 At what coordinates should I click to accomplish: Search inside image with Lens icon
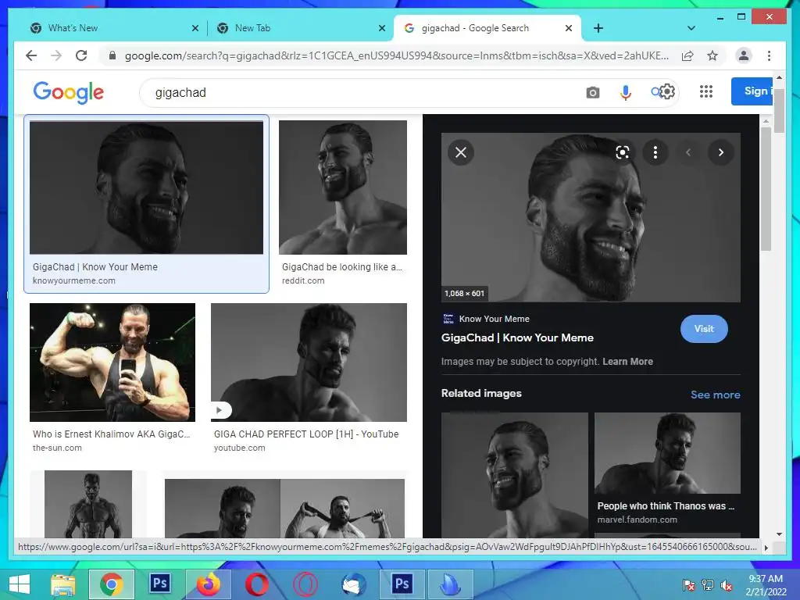click(623, 152)
